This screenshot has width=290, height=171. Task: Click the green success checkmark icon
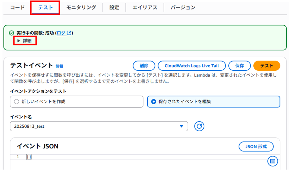[12, 33]
